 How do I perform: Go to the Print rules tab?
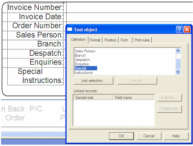142,40
